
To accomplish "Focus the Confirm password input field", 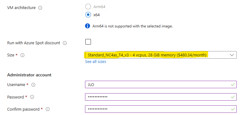I will (161, 109).
